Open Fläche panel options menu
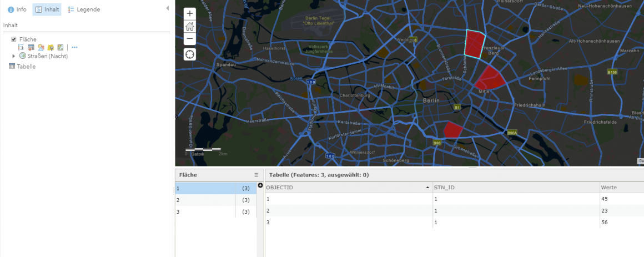644x257 pixels. point(256,175)
